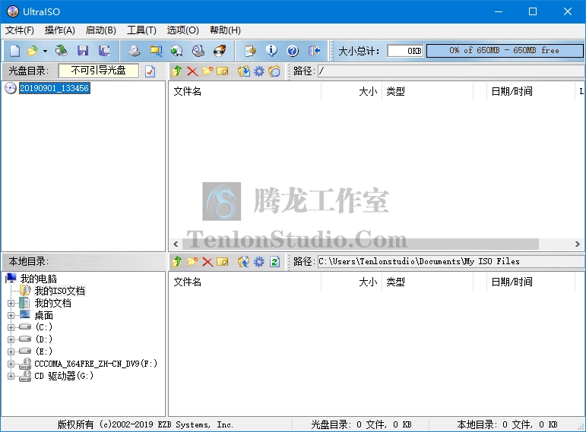Click the Convert image icon
The height and width of the screenshot is (432, 586).
point(177,50)
